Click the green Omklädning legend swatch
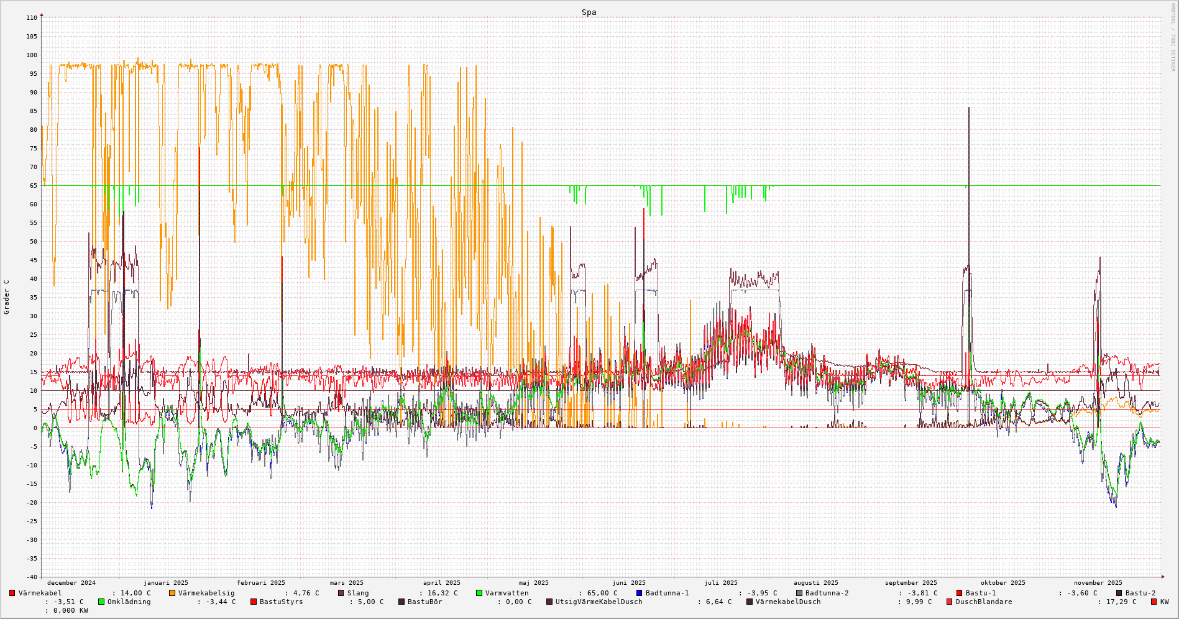Screen dimensions: 1179x619 coord(101,602)
